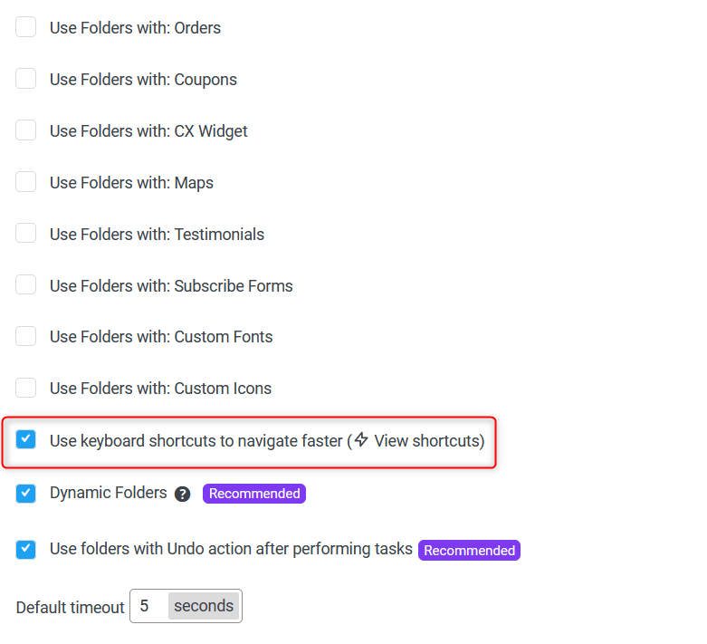Tick the CX Widget folders checkbox
The height and width of the screenshot is (644, 707).
click(25, 130)
